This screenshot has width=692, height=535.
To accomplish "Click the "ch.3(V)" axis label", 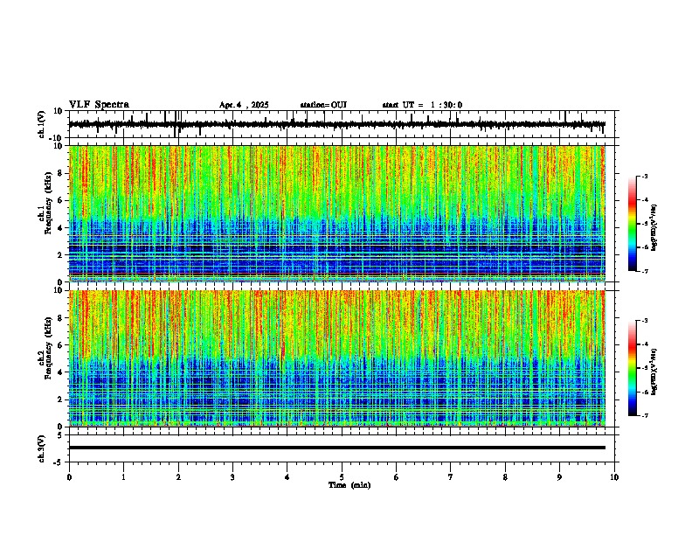I will tap(42, 448).
